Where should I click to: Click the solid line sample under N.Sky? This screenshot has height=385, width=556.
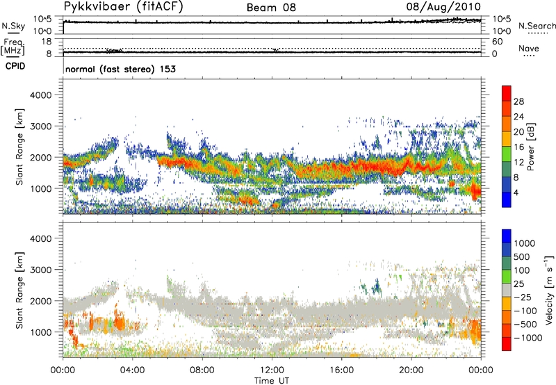click(13, 33)
